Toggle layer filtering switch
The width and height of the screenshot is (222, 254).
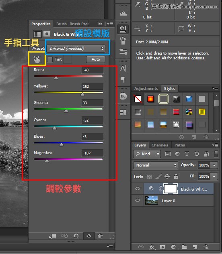pyautogui.click(x=216, y=154)
